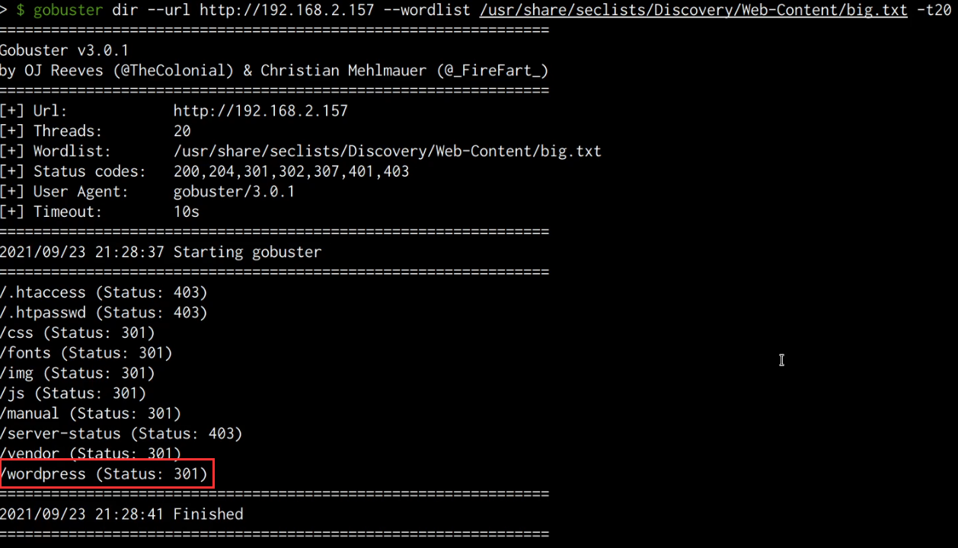The image size is (958, 548).
Task: Click the /server-status result entry
Action: [121, 434]
